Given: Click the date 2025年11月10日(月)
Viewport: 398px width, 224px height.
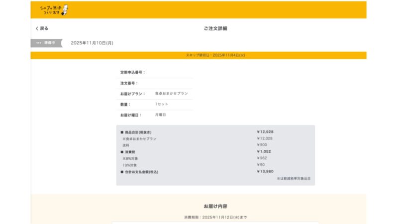Looking at the screenshot, I should click(92, 43).
